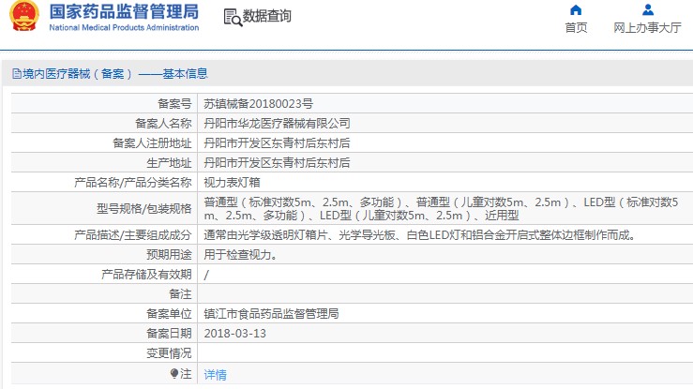Open the 数据查询 search icon

[x=233, y=18]
